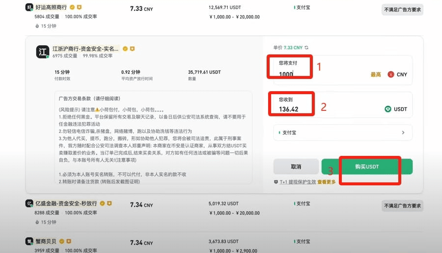Viewport: 442px width, 253px height.
Task: Expand the 支付宝 payment method selector
Action: [x=342, y=132]
